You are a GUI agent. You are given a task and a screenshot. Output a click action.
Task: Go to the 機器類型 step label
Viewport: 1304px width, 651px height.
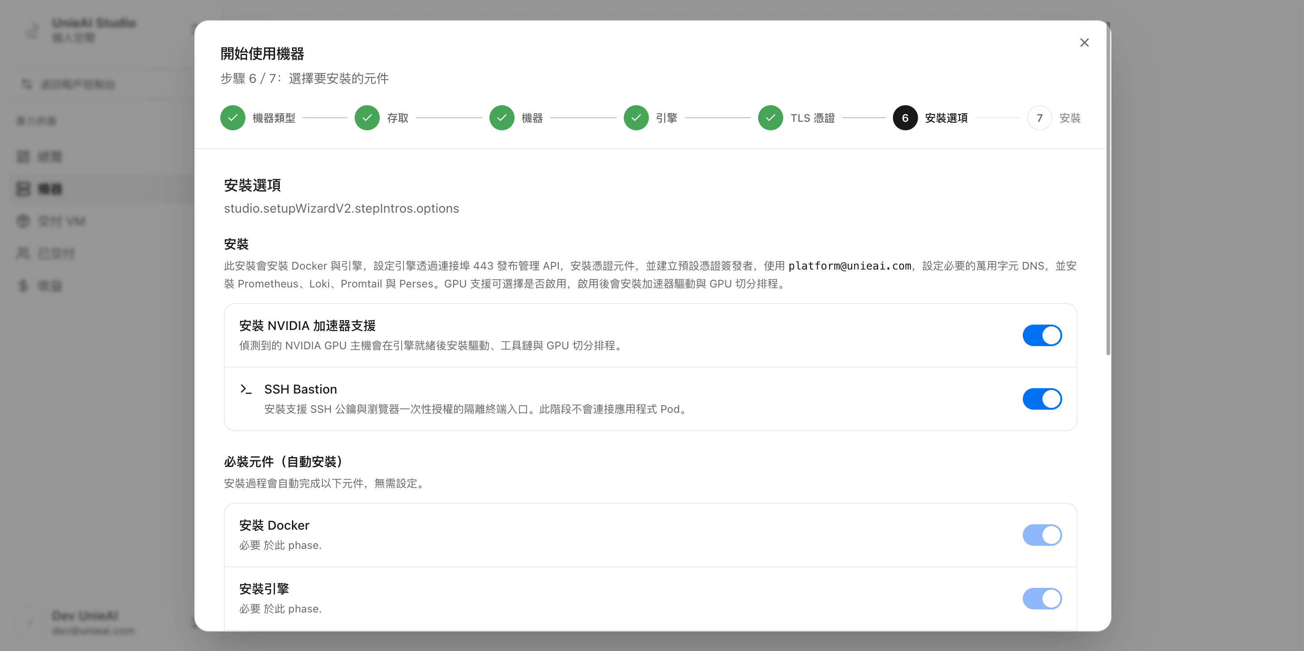pyautogui.click(x=274, y=118)
